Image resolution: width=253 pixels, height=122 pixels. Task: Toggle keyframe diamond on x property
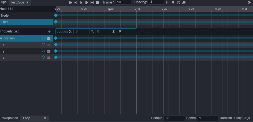(x=43, y=45)
